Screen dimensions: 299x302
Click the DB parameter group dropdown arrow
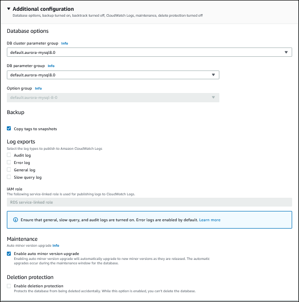(213, 75)
